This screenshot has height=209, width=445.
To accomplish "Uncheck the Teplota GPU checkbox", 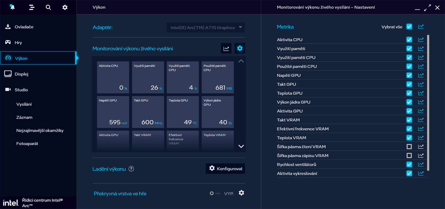I will click(x=409, y=93).
